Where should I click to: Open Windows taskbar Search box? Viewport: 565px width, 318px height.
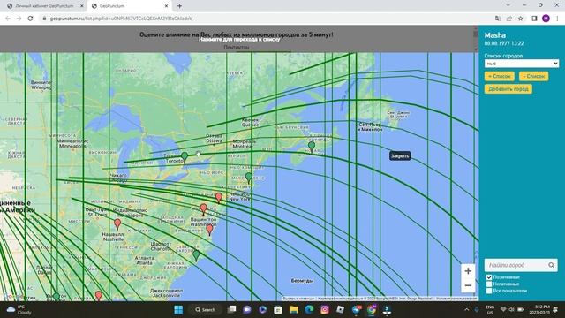point(205,309)
